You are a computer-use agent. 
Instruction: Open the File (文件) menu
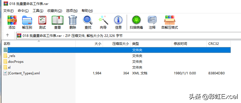click(x=9, y=11)
